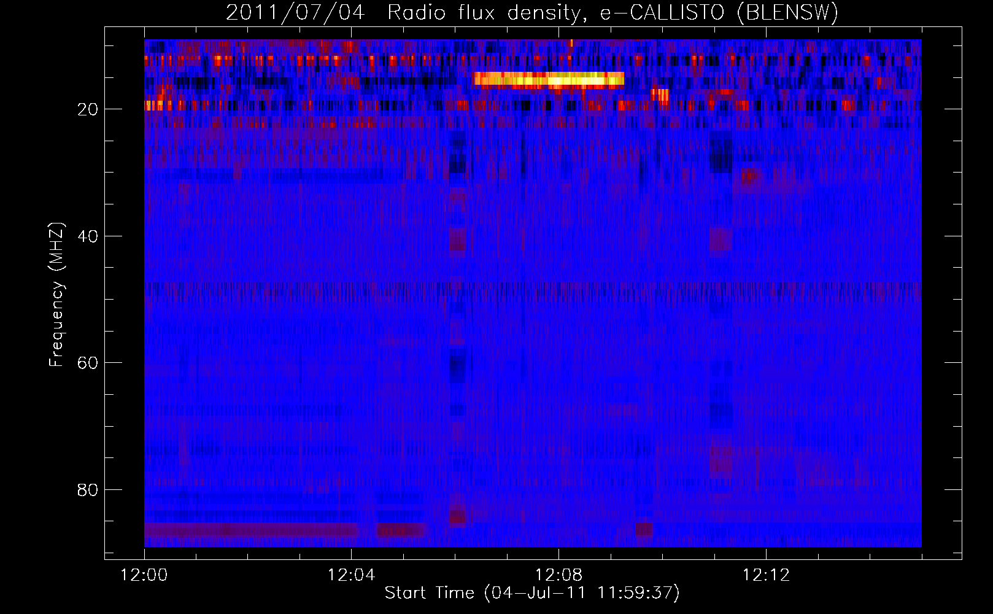The width and height of the screenshot is (993, 614).
Task: Click the 12:12 time tick label
Action: coord(766,575)
